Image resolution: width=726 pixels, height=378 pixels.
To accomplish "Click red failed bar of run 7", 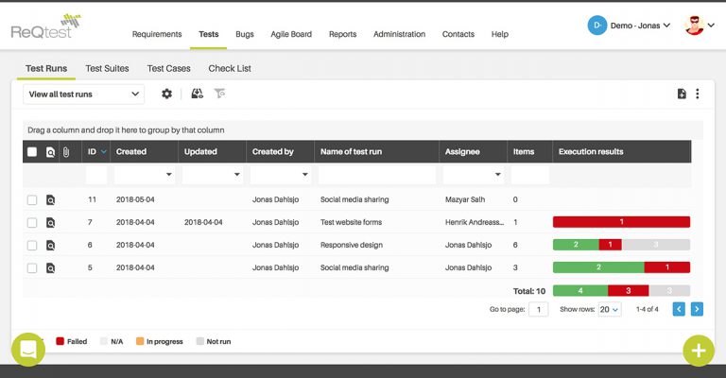I will [x=621, y=222].
